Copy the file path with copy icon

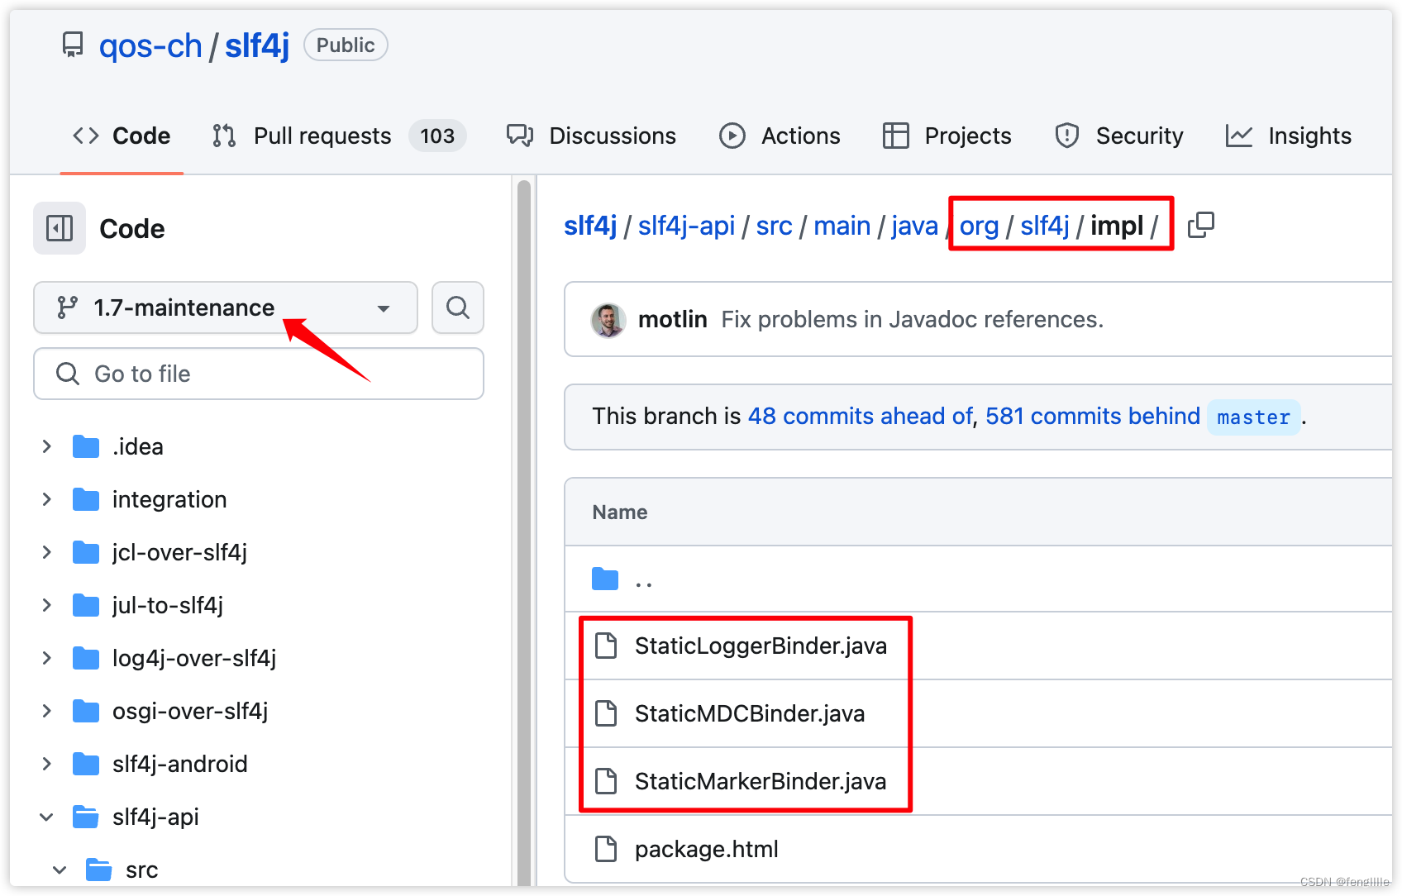[1200, 225]
